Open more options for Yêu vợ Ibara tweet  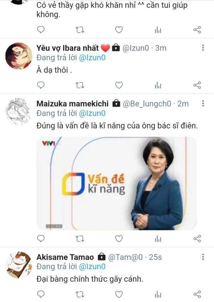tap(203, 48)
